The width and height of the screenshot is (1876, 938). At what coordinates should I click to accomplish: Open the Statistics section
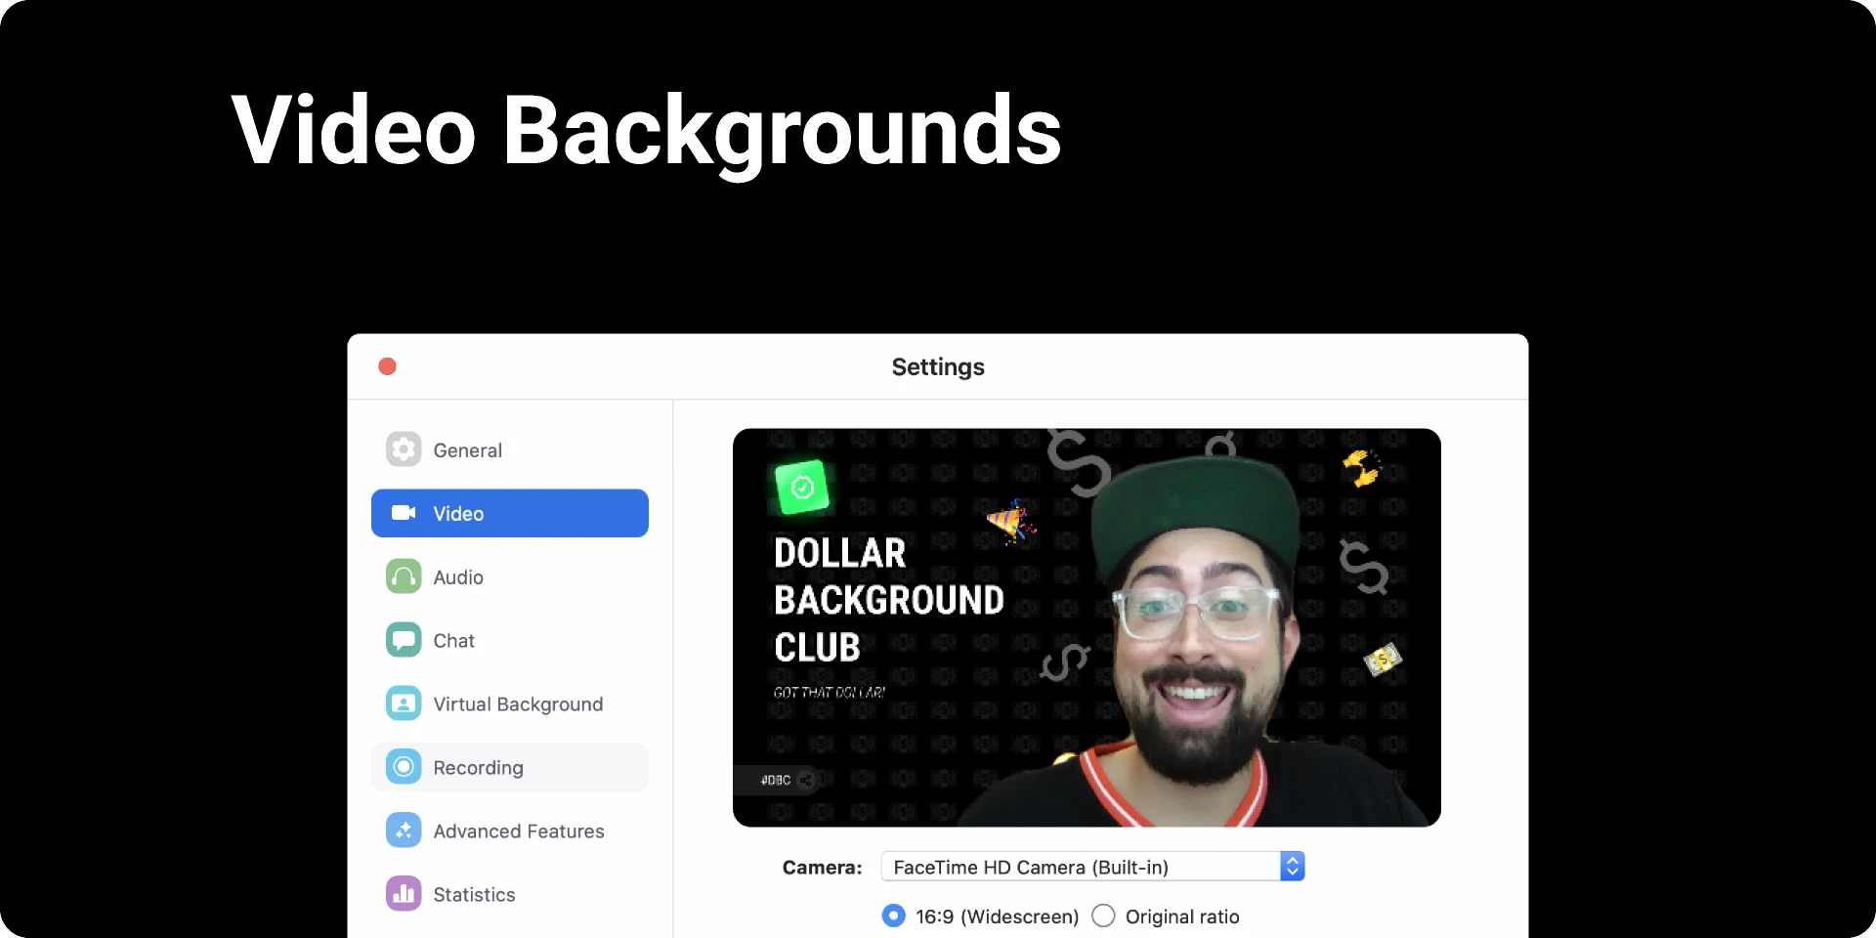point(510,894)
